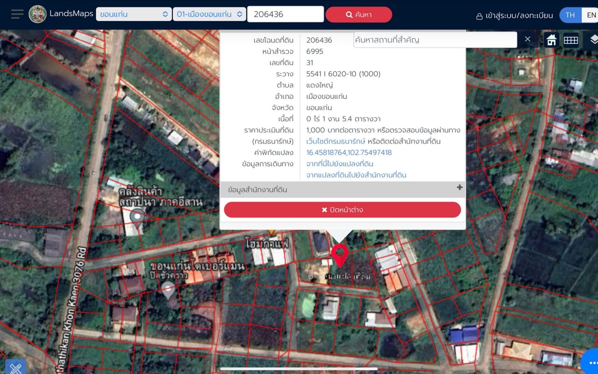
Task: Click the ค้นหาสถานที่สำคัญ place search field
Action: click(434, 40)
